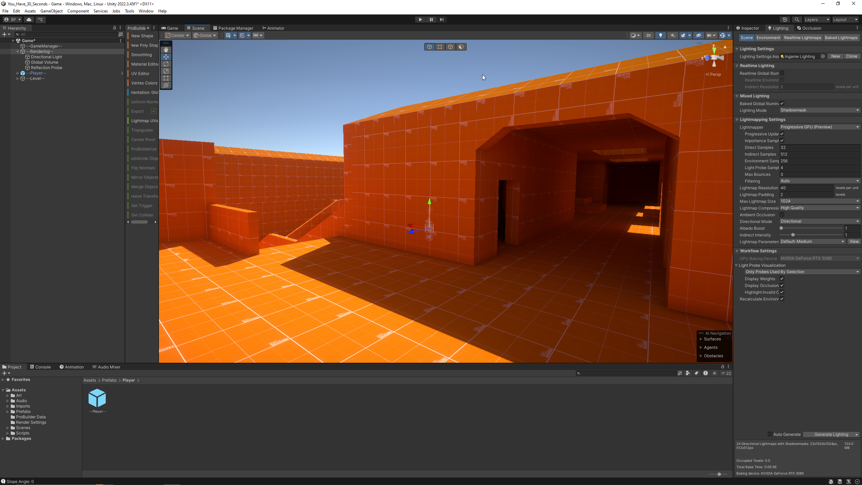Screen dimensions: 862x485
Task: Select the Hand (View) tool
Action: pos(166,50)
